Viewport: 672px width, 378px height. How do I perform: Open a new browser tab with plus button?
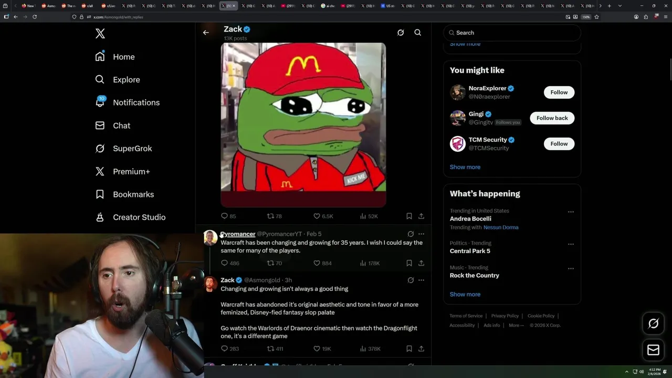coord(609,6)
